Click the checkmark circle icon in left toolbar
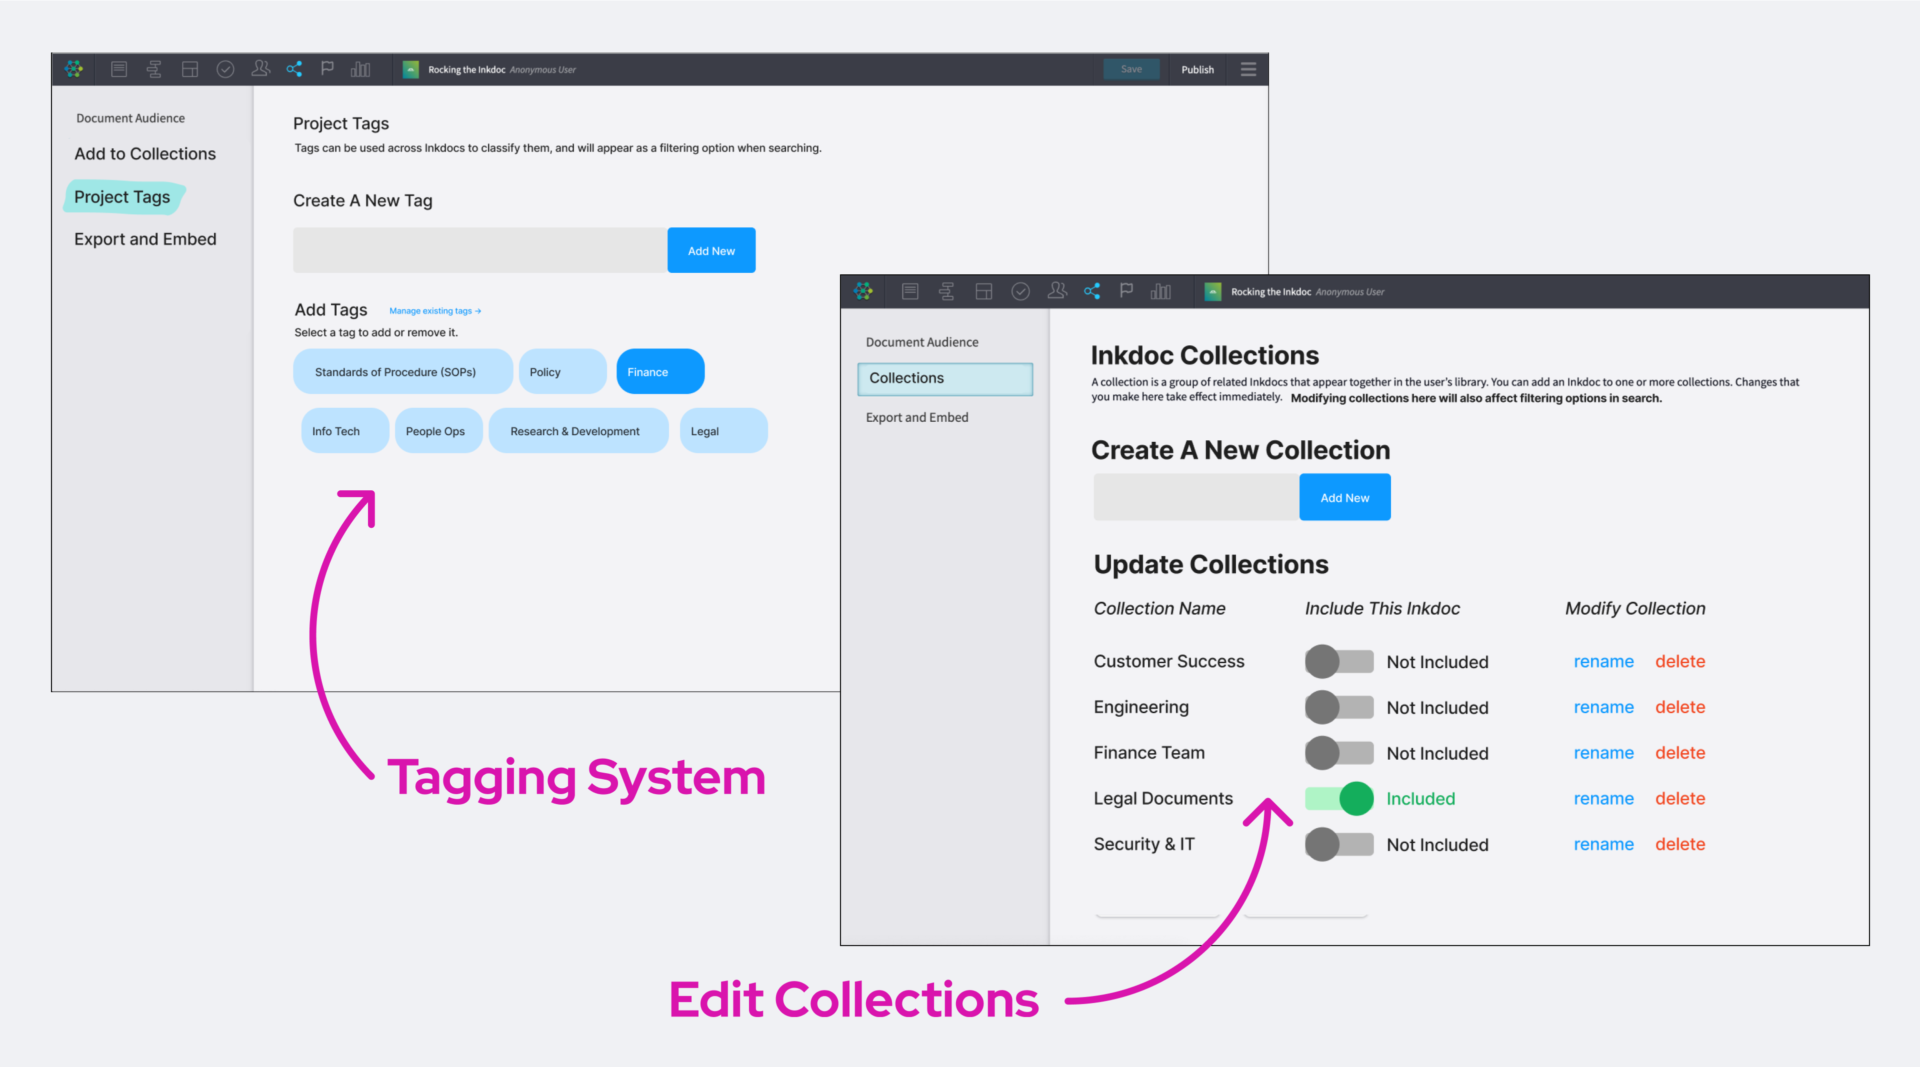The height and width of the screenshot is (1067, 1920). [x=225, y=69]
